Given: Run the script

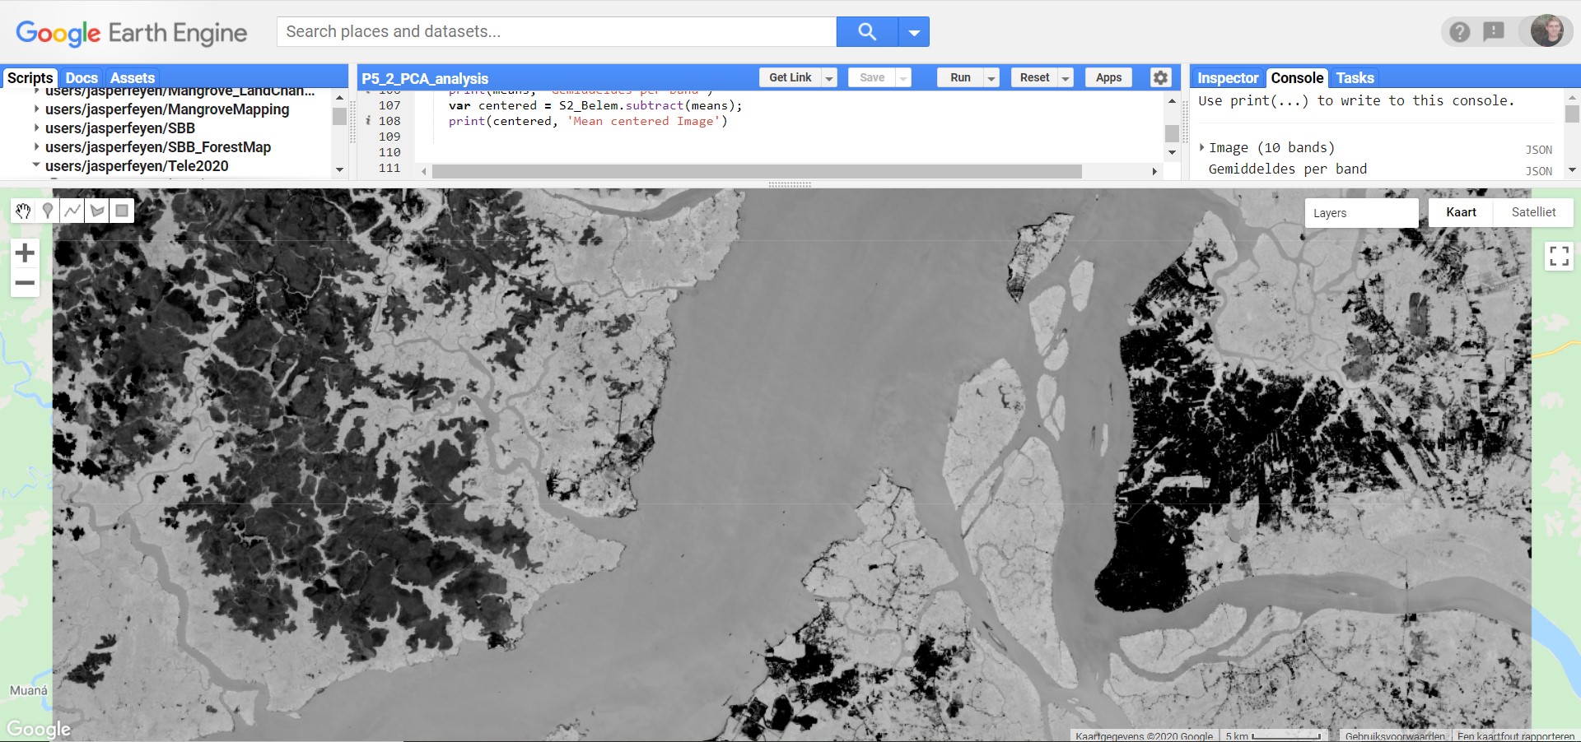Looking at the screenshot, I should coord(960,77).
